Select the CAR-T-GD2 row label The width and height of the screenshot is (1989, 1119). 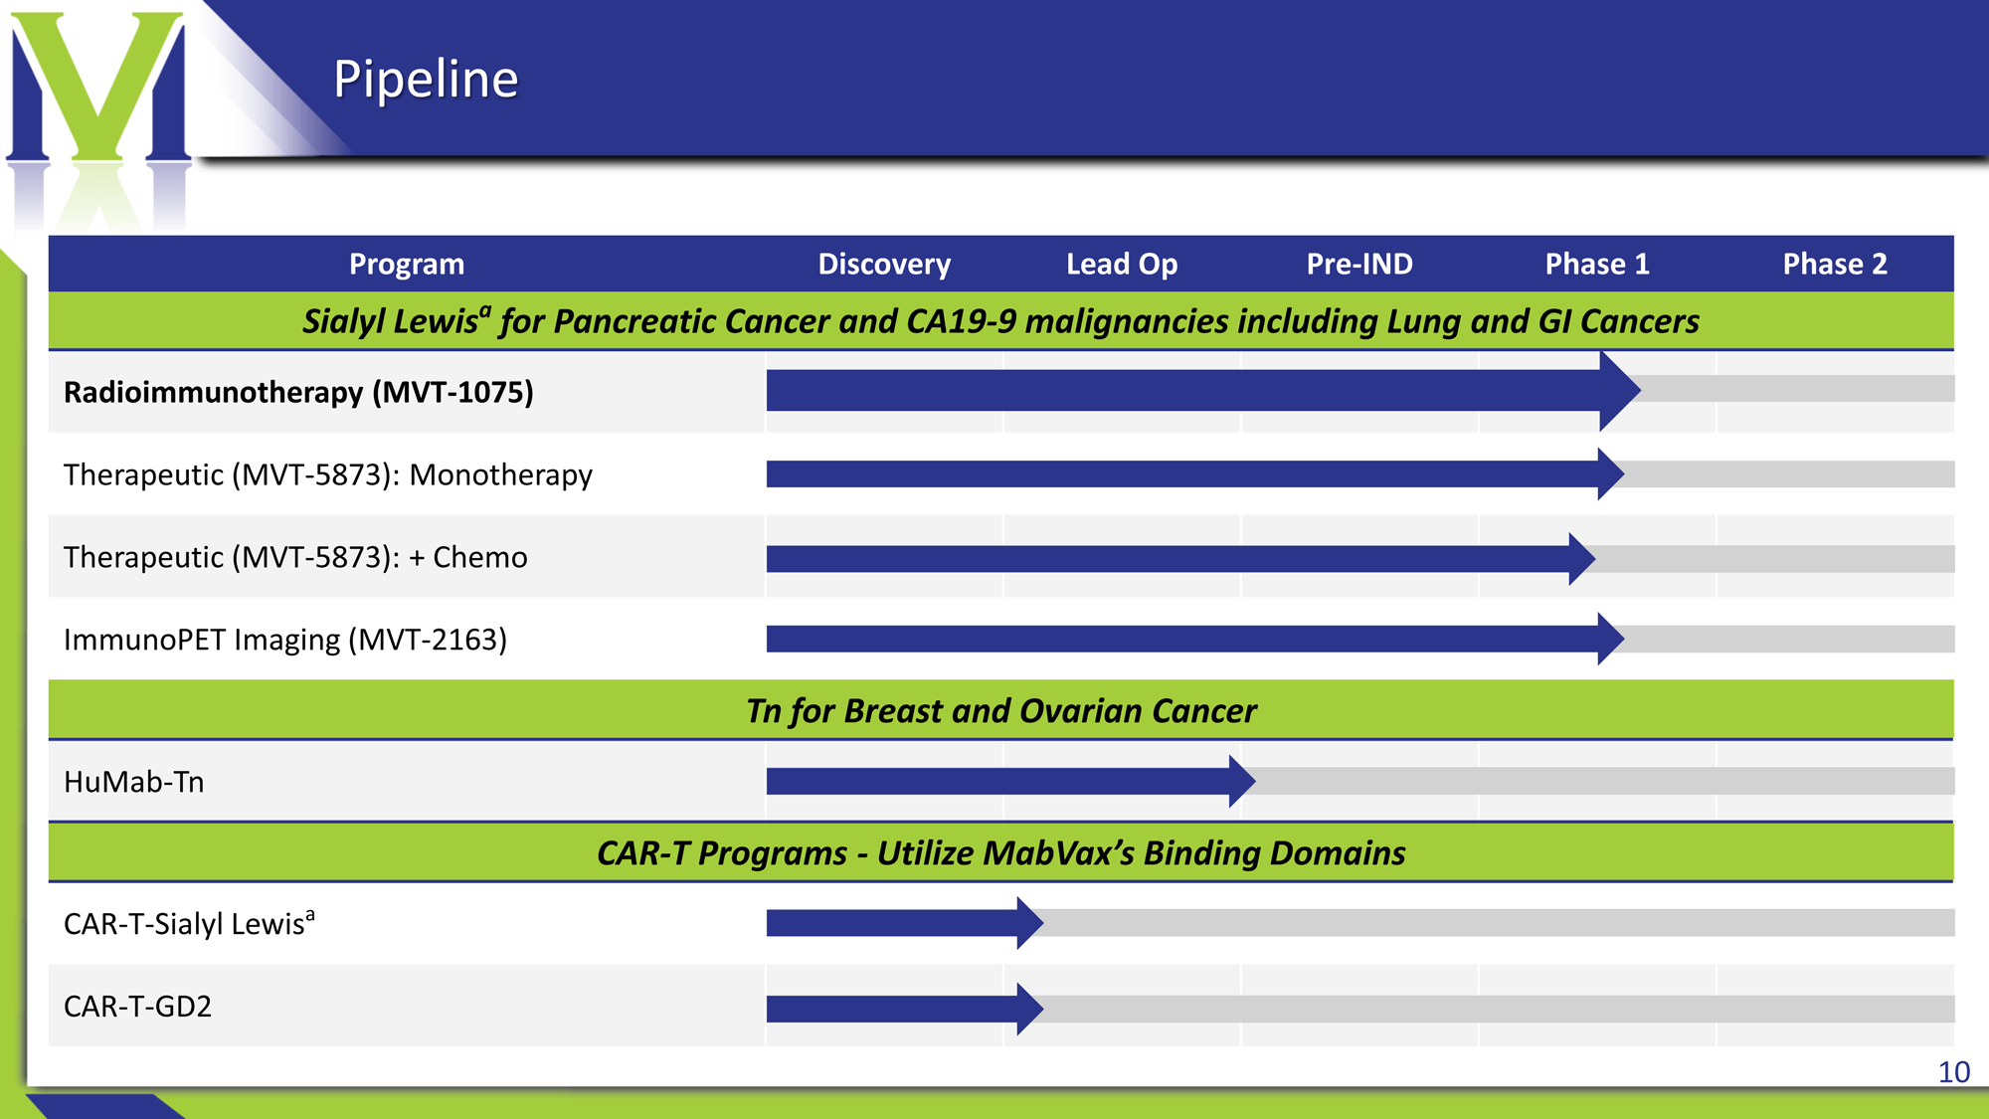pyautogui.click(x=138, y=1007)
